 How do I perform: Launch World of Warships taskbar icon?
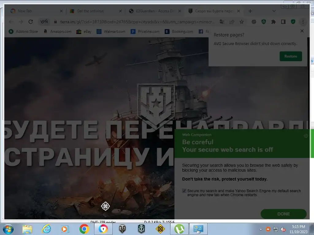(141, 229)
